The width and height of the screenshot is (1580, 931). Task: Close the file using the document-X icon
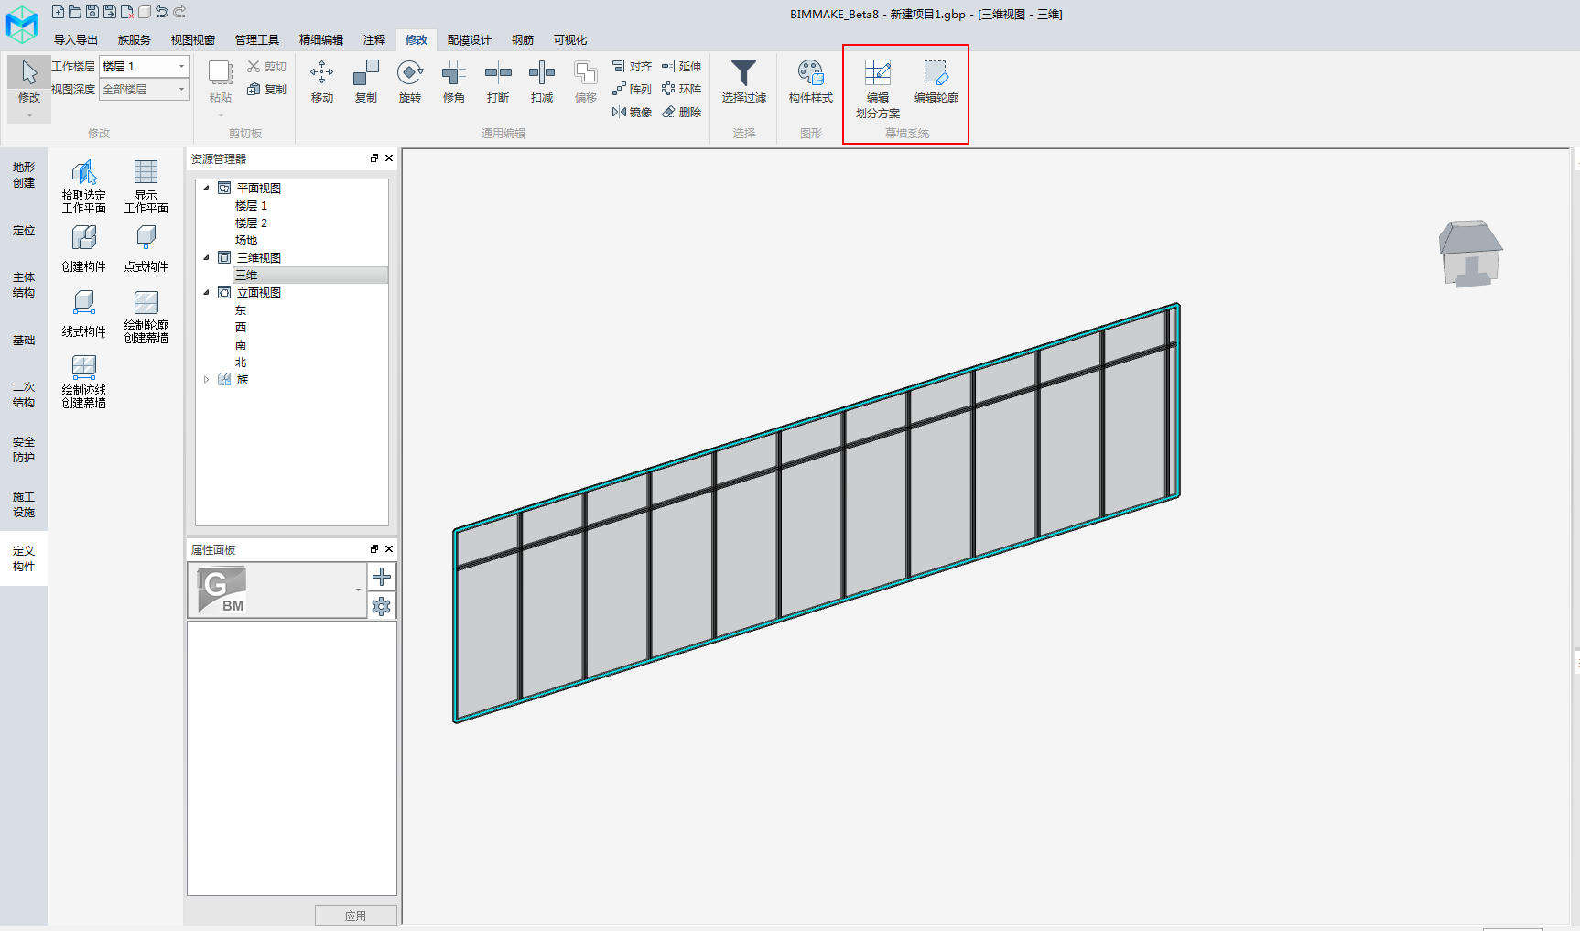(127, 12)
